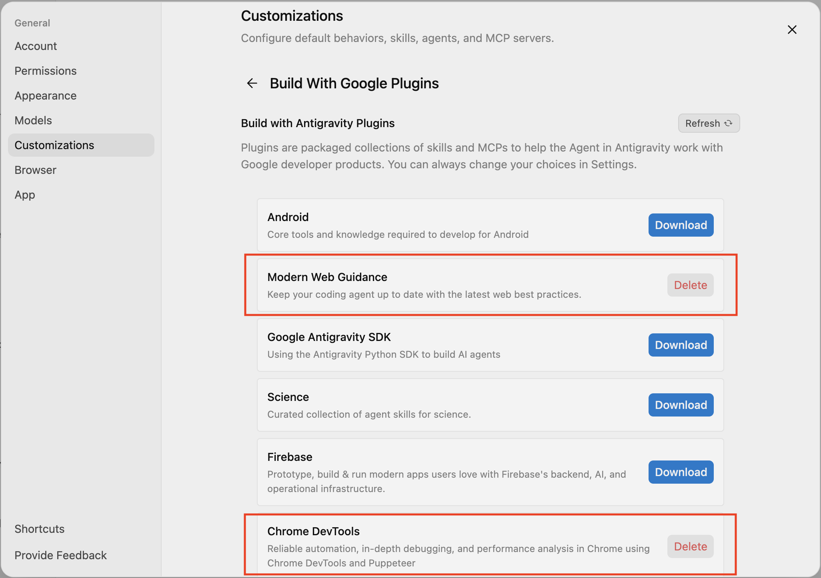Click 'Configure default behaviors' subtitle text
821x578 pixels.
[x=397, y=38]
